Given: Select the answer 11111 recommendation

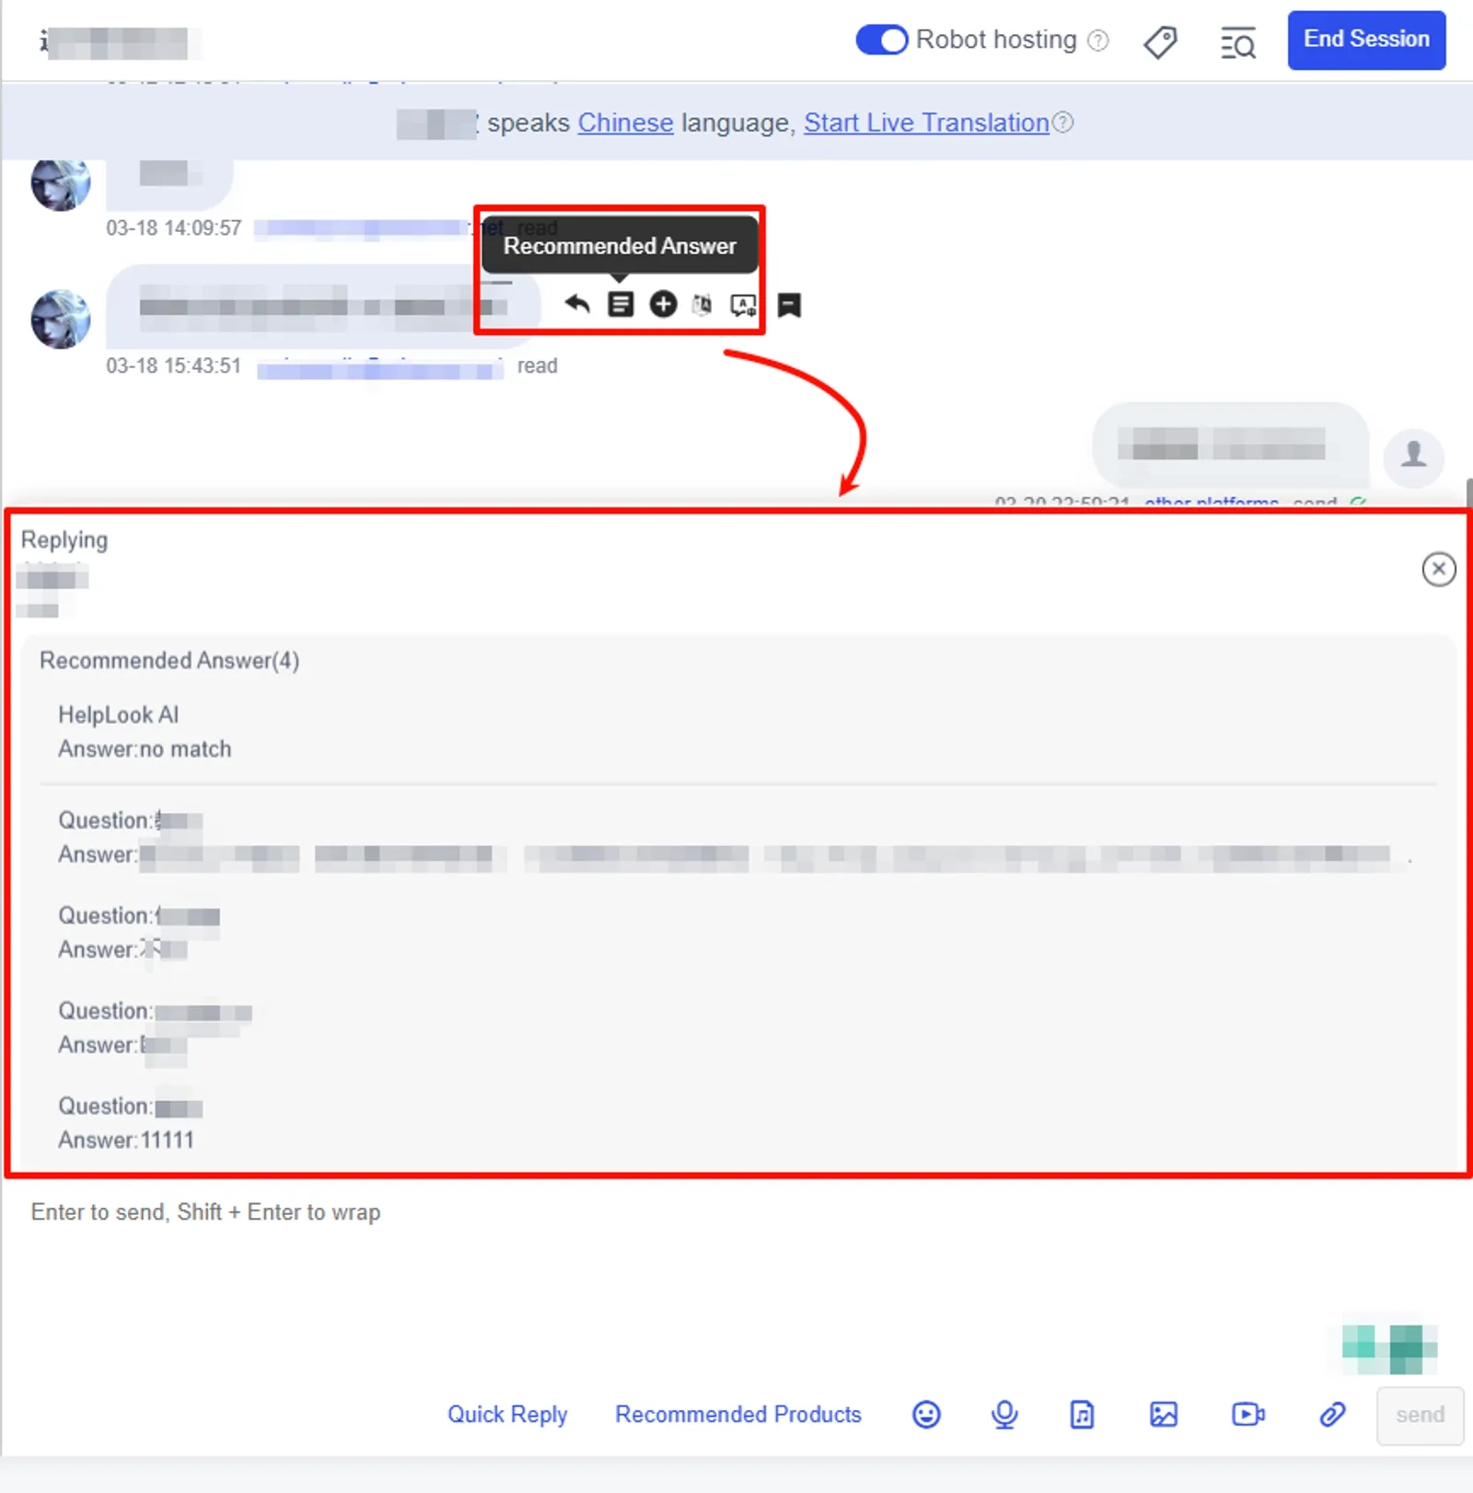Looking at the screenshot, I should pyautogui.click(x=126, y=1123).
